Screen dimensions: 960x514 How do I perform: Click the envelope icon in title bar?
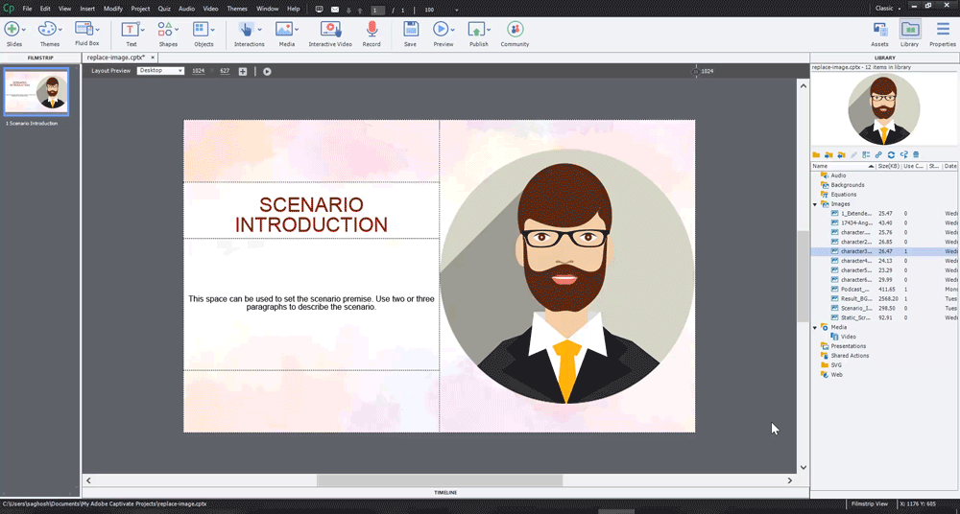point(335,10)
